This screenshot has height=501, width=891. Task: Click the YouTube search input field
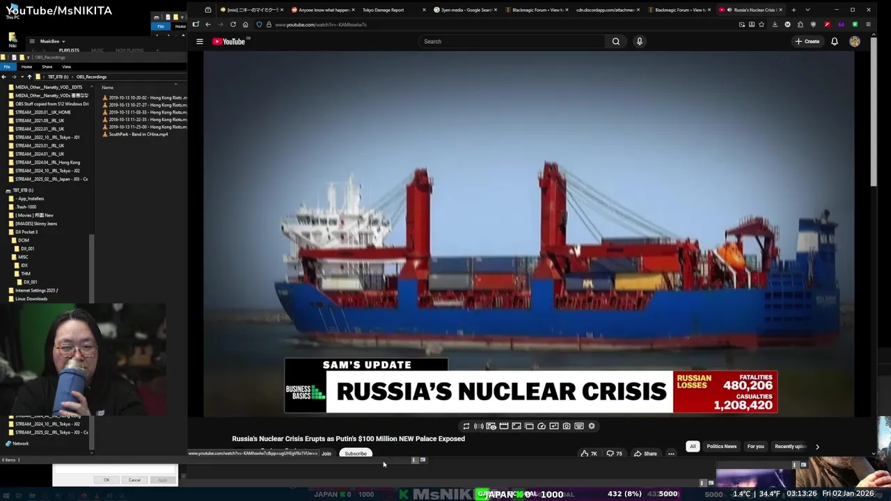[512, 42]
